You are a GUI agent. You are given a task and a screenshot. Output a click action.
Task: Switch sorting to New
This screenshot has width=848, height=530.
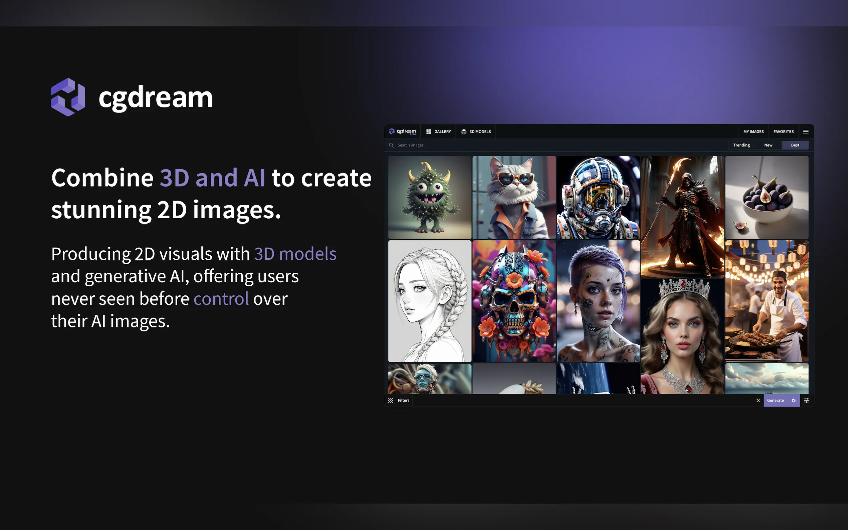click(768, 145)
